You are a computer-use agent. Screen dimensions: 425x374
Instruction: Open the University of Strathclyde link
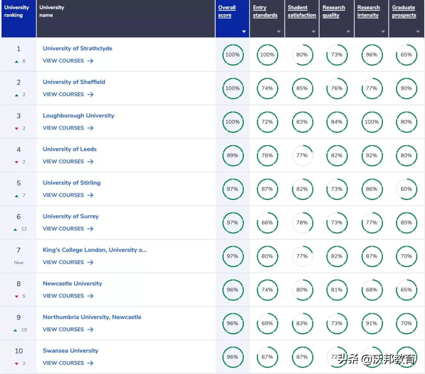78,48
